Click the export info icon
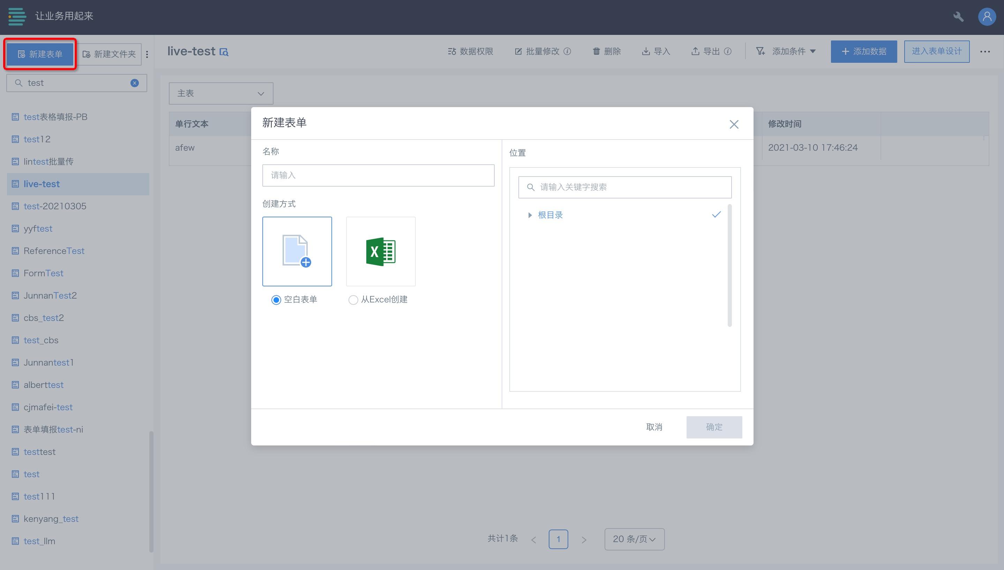1004x570 pixels. pyautogui.click(x=728, y=51)
